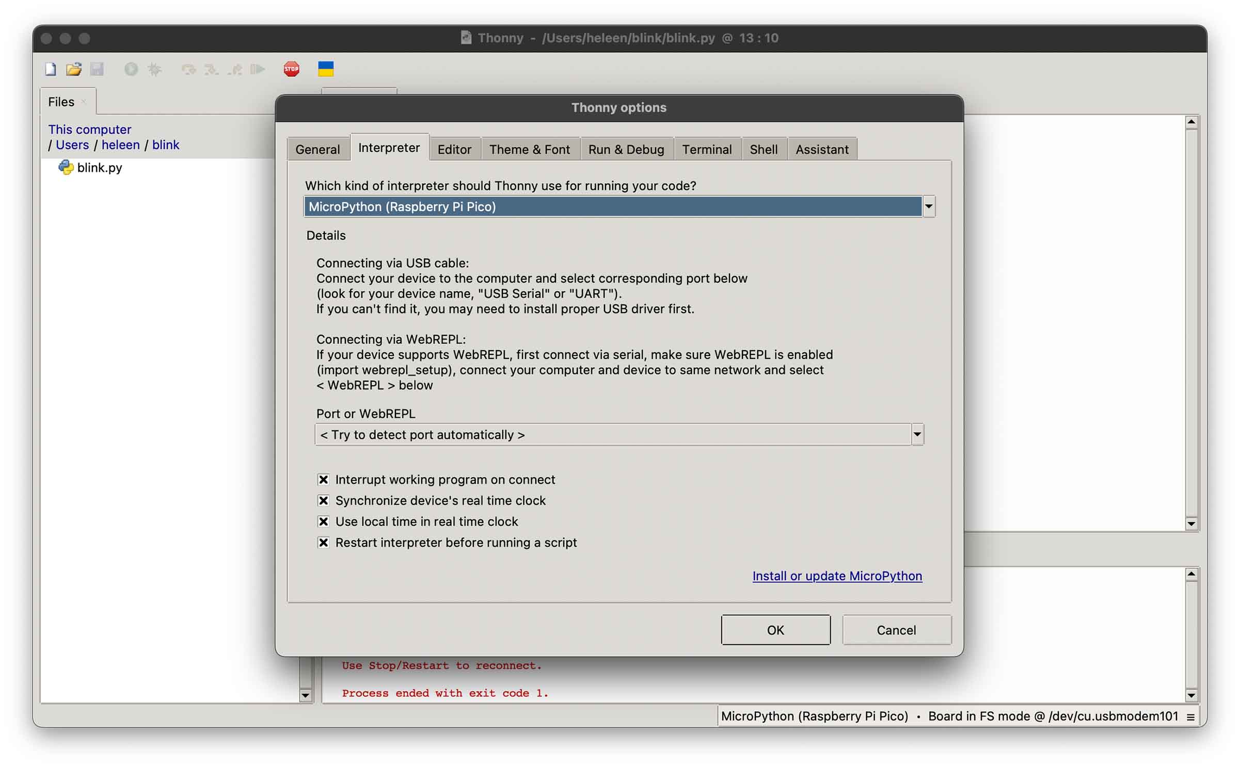Click the Save floppy disk icon
1239x767 pixels.
pyautogui.click(x=97, y=69)
